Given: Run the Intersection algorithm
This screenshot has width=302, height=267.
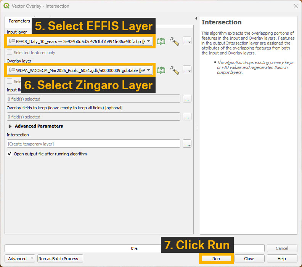Looking at the screenshot, I should (216, 259).
